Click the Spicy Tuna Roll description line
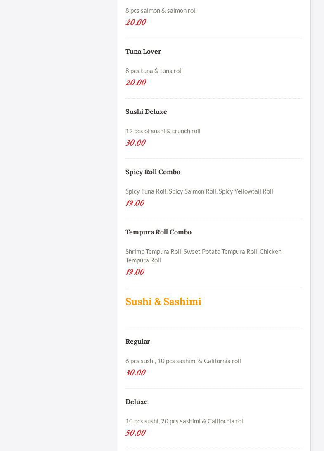324x451 pixels. tap(199, 191)
